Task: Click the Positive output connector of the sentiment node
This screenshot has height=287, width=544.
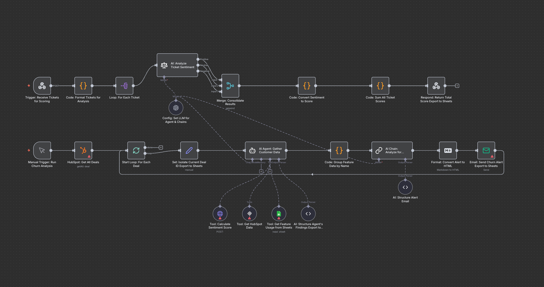Action: [x=198, y=59]
